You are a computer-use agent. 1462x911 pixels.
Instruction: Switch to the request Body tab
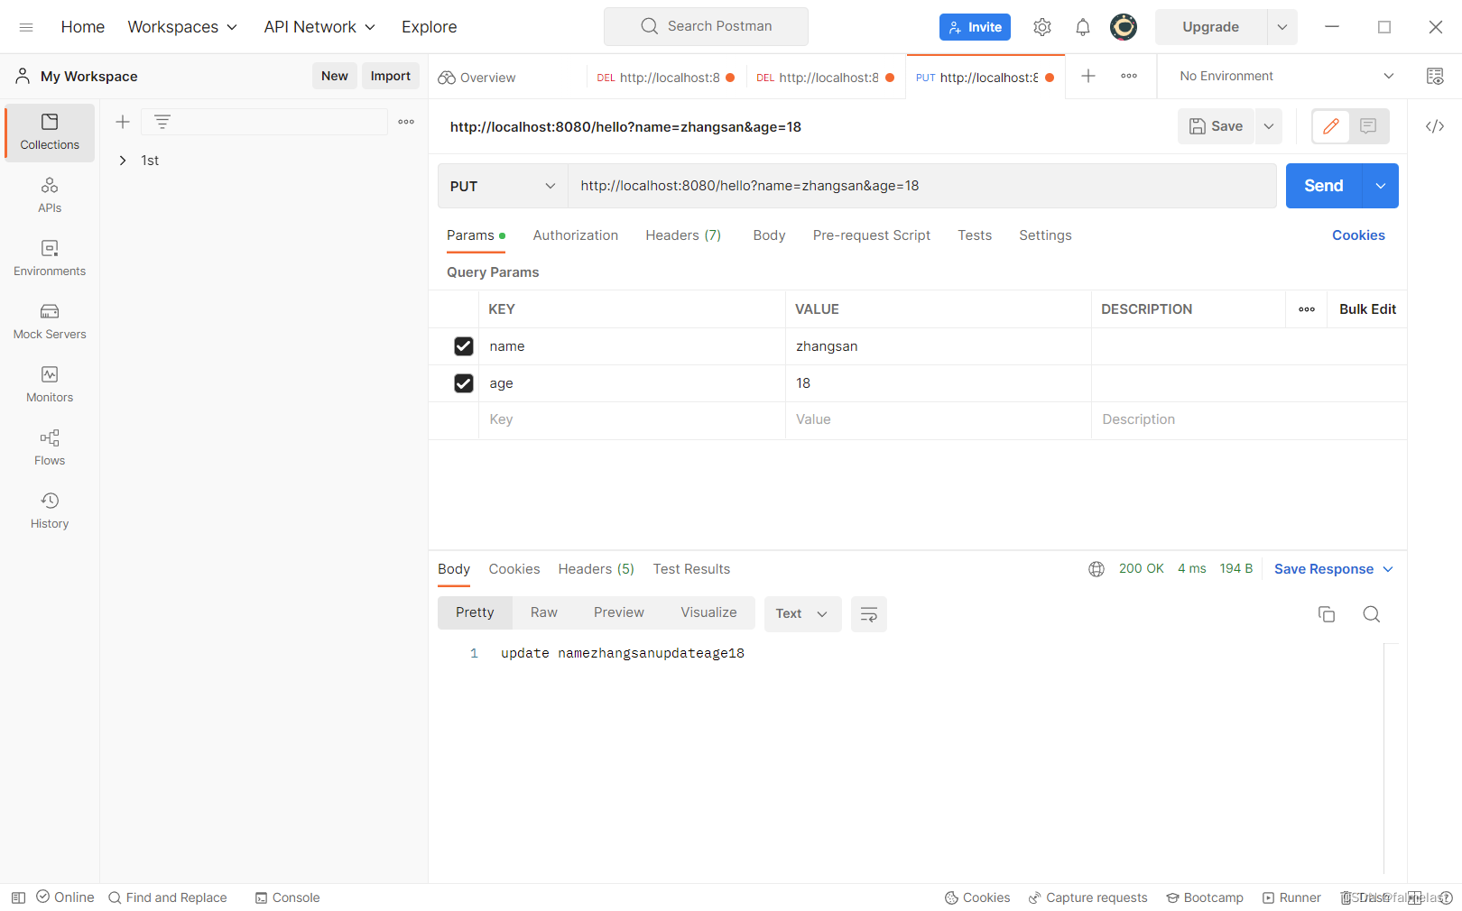click(769, 235)
